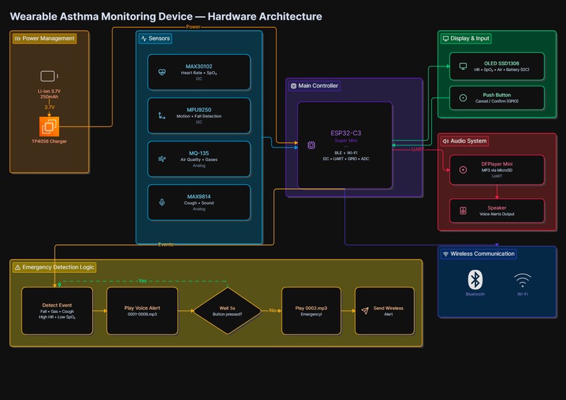Click the Air Quality • Gases subtitle
566x400 pixels.
point(199,160)
